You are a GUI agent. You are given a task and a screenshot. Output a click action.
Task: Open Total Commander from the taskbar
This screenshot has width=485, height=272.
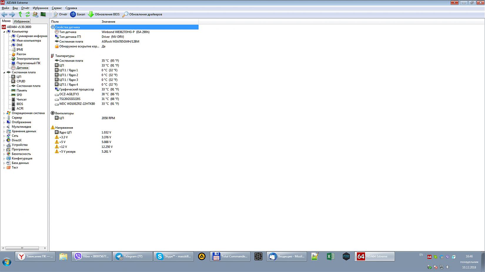point(230,256)
